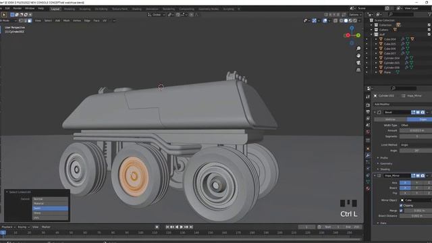432x243 pixels.
Task: Click the Bevel Amount value field
Action: [416, 131]
